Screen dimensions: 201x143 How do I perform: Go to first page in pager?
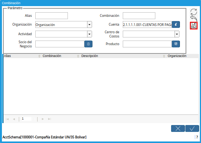[x=7, y=119]
